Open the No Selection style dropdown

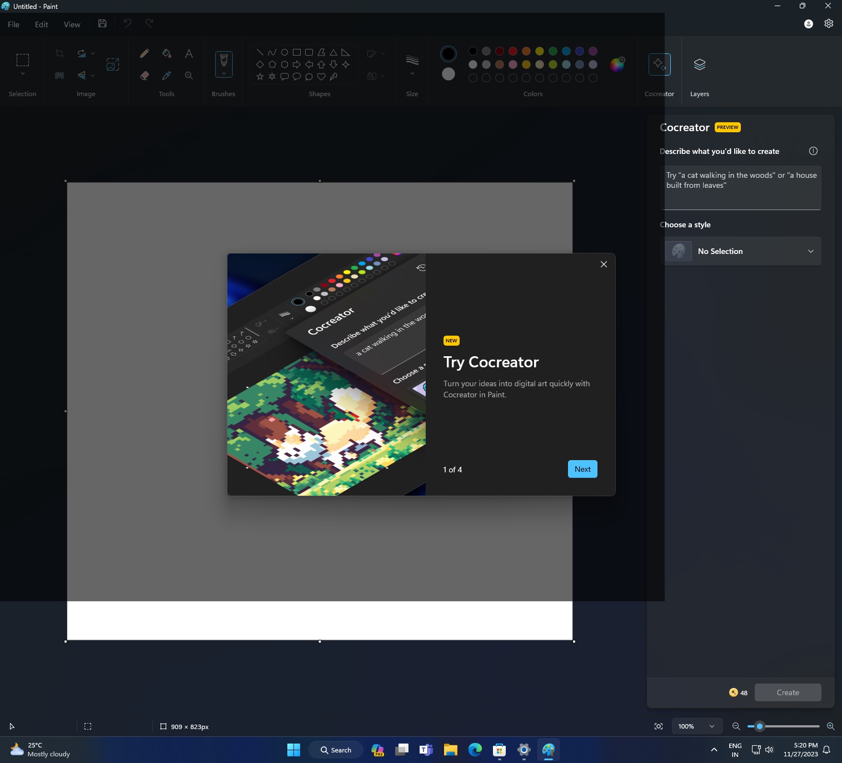coord(740,251)
